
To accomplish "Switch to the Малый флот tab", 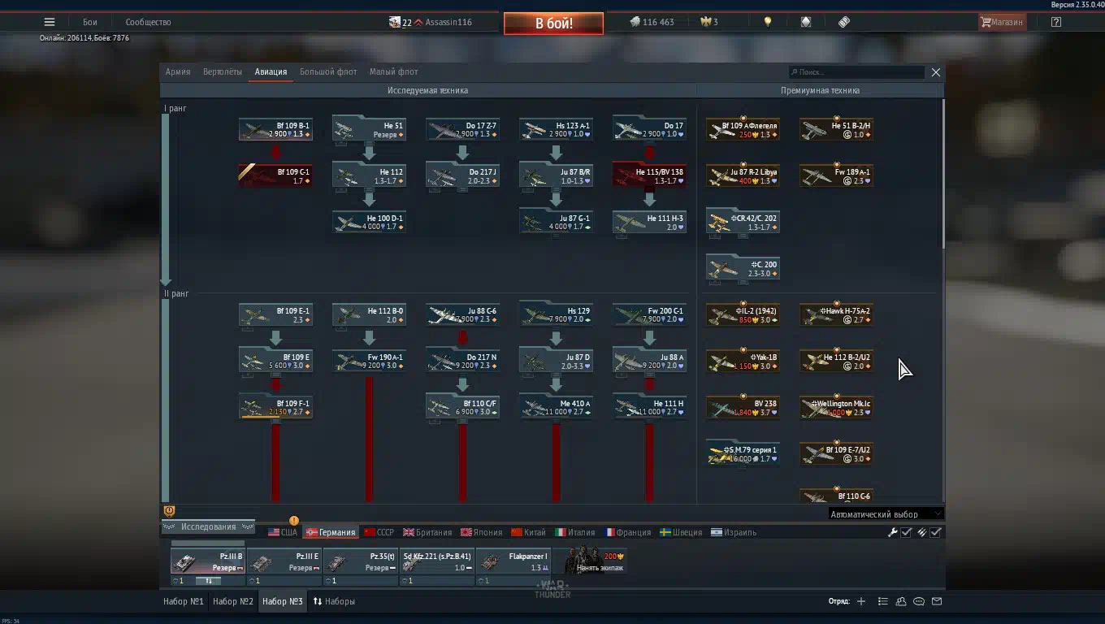I will pos(394,71).
